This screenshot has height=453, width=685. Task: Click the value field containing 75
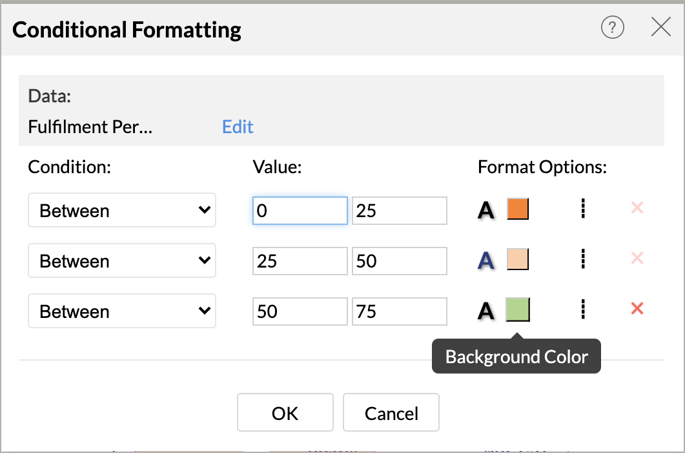click(x=399, y=311)
